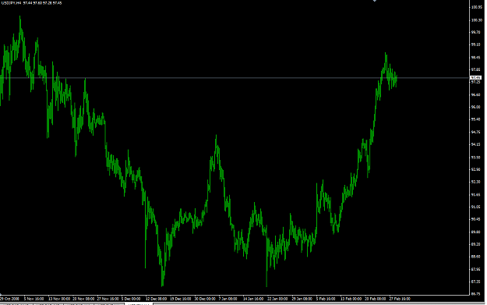
Task: Select the 5 Feb 16:00 time label
Action: click(326, 299)
